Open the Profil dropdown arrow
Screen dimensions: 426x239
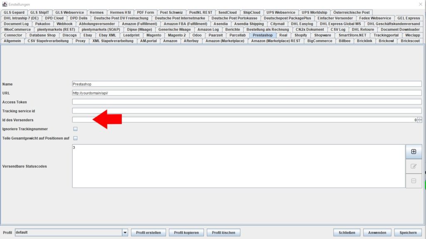125,232
